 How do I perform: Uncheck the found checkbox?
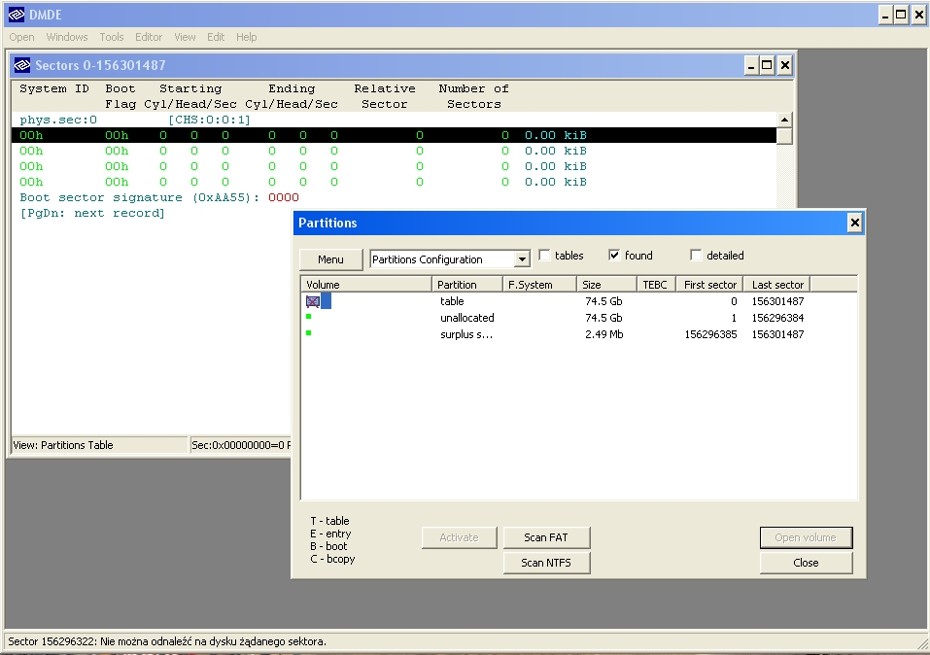(614, 256)
